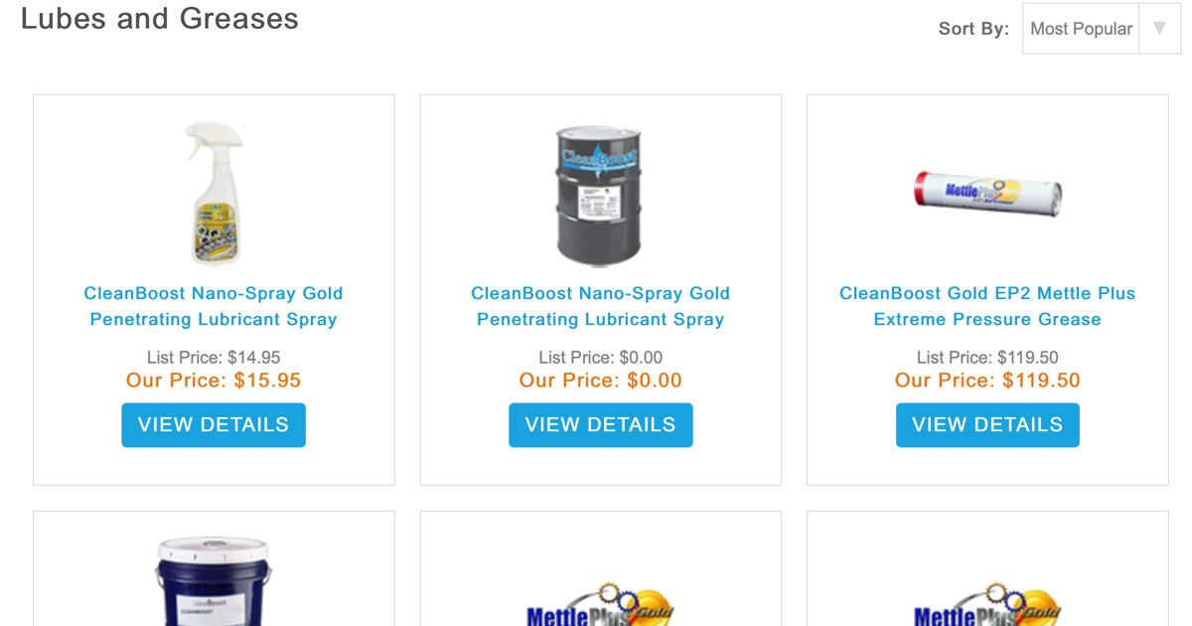Click the List Price $14.95 text

click(x=214, y=358)
